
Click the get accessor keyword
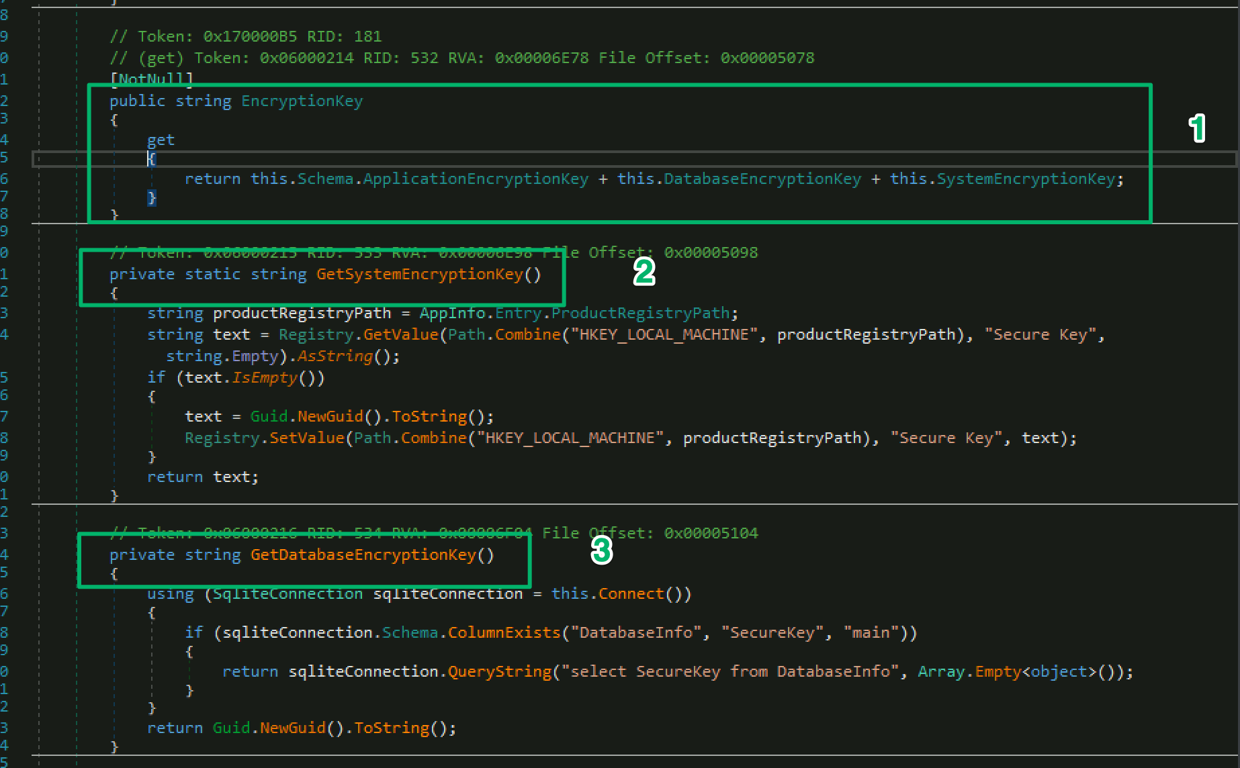pyautogui.click(x=161, y=140)
